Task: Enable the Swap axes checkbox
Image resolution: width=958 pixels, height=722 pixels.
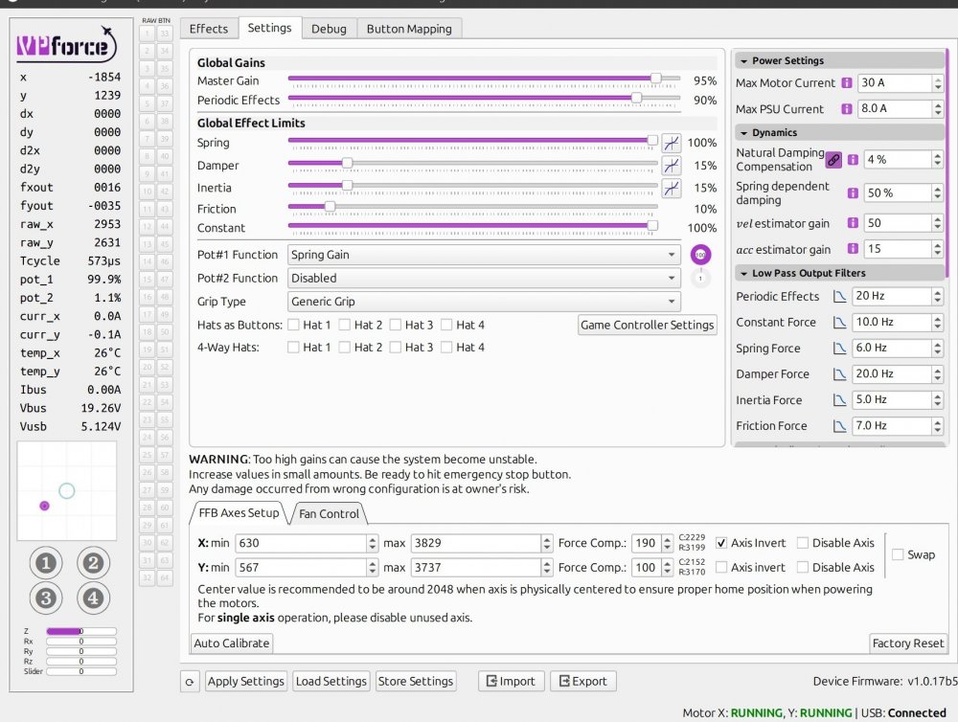Action: 898,554
